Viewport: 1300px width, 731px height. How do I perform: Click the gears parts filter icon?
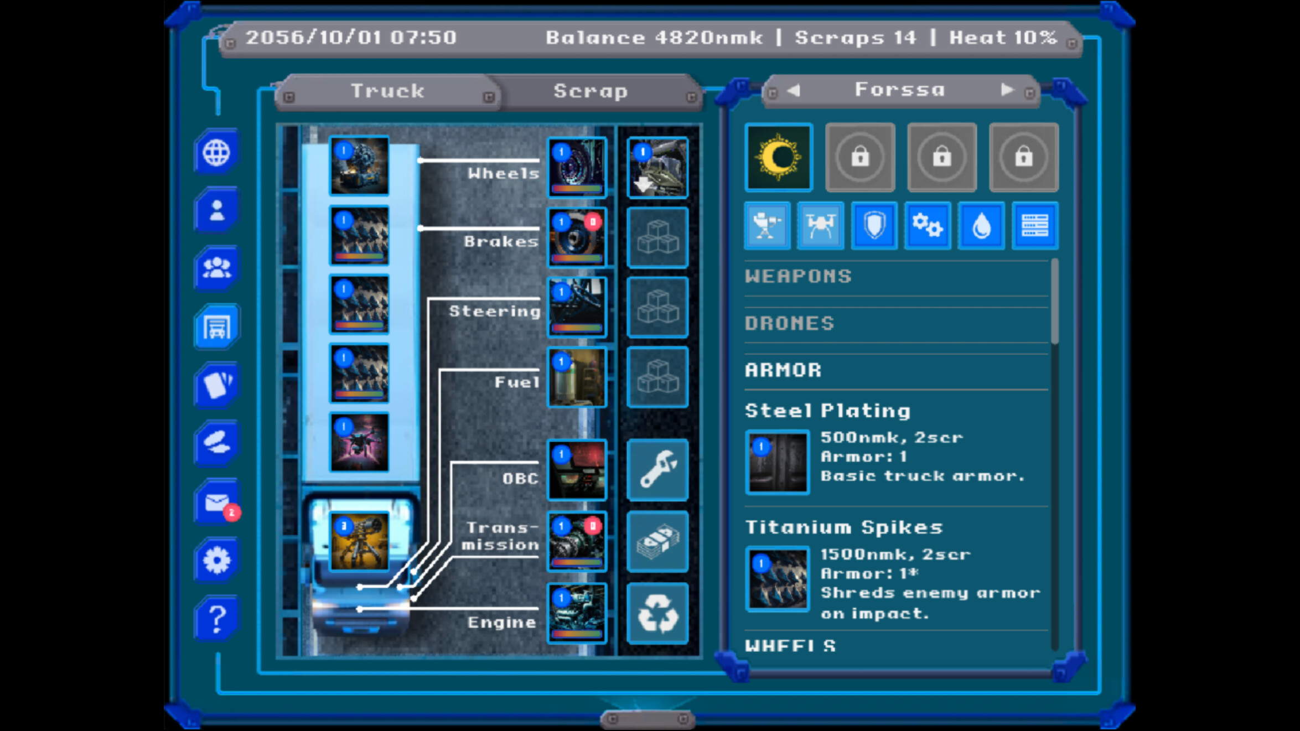928,227
